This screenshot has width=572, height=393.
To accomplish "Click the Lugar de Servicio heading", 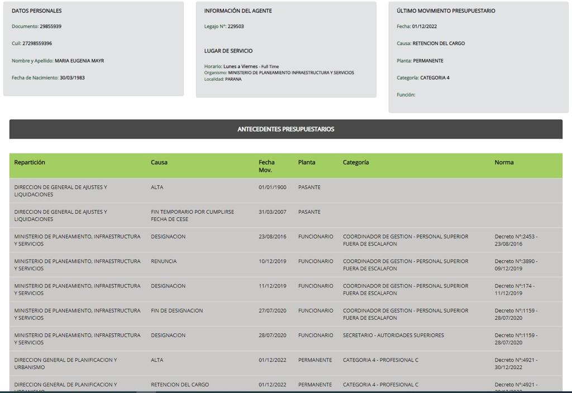I will pos(228,51).
